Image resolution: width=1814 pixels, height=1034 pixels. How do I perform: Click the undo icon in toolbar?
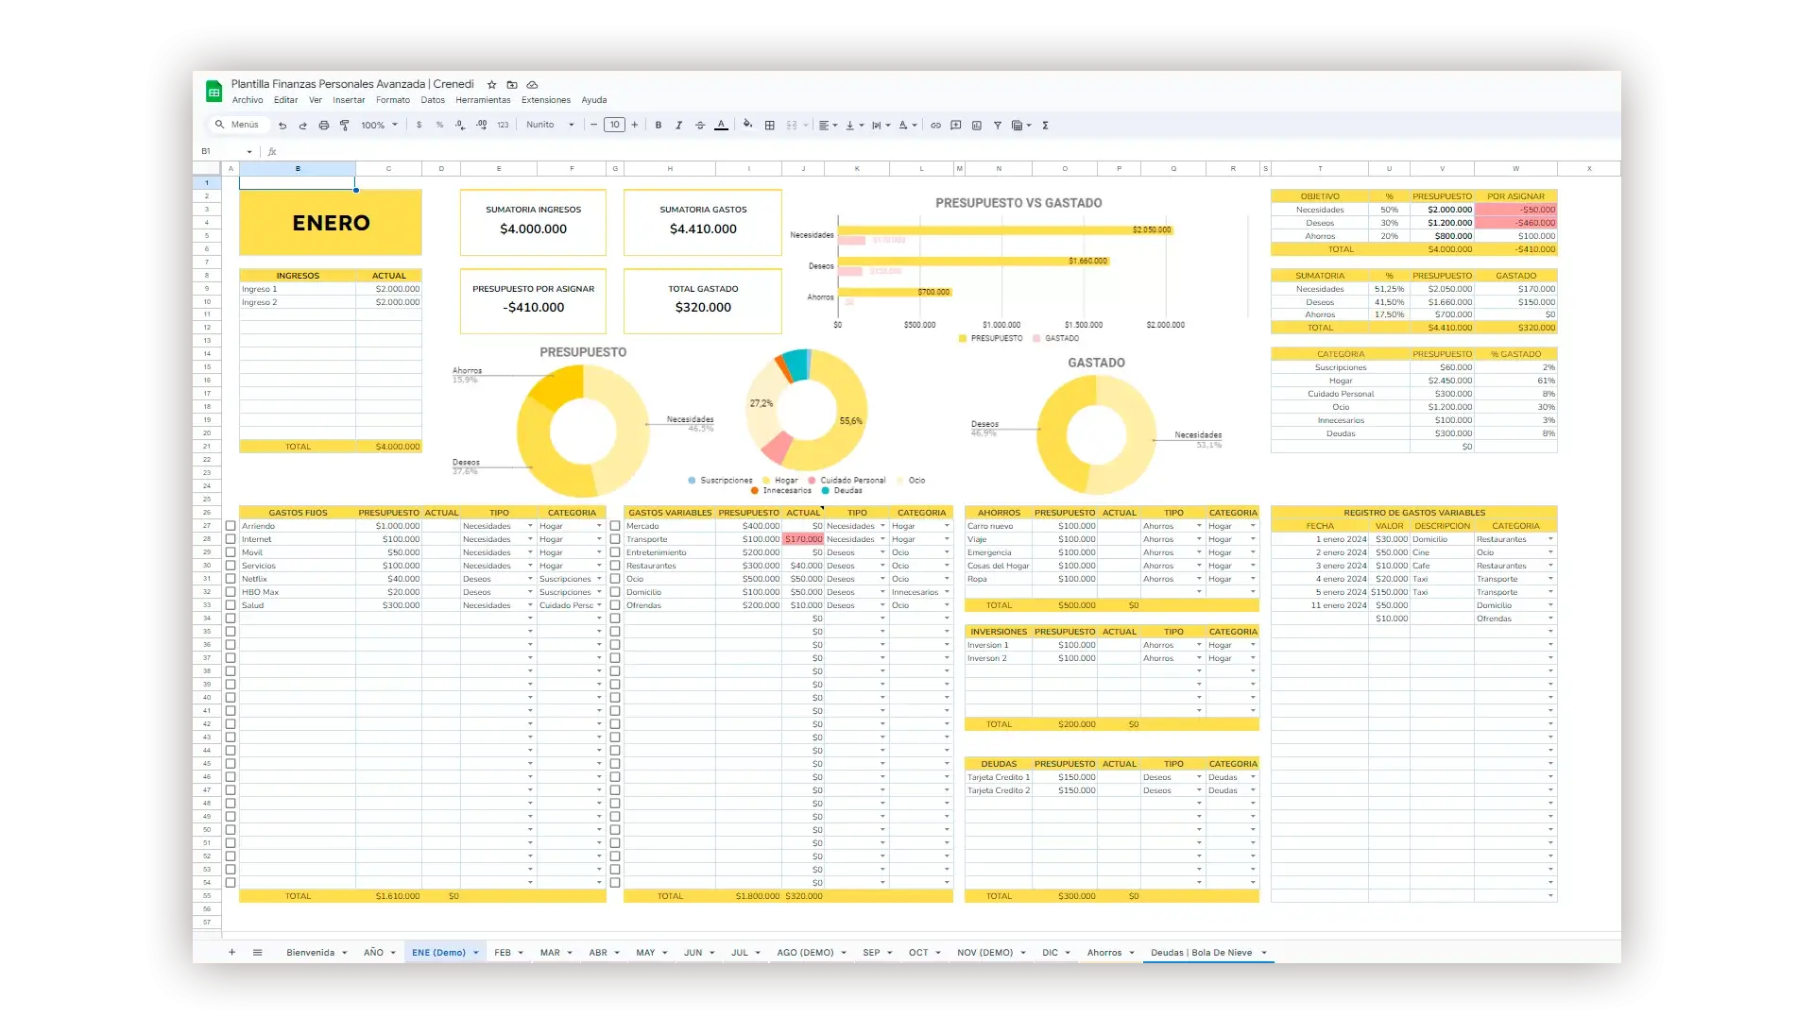point(282,125)
